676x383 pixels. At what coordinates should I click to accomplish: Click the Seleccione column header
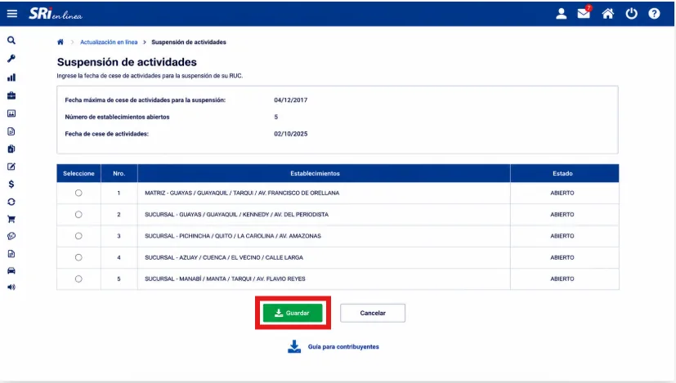(x=78, y=173)
